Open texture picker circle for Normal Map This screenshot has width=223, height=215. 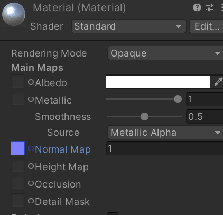click(31, 148)
